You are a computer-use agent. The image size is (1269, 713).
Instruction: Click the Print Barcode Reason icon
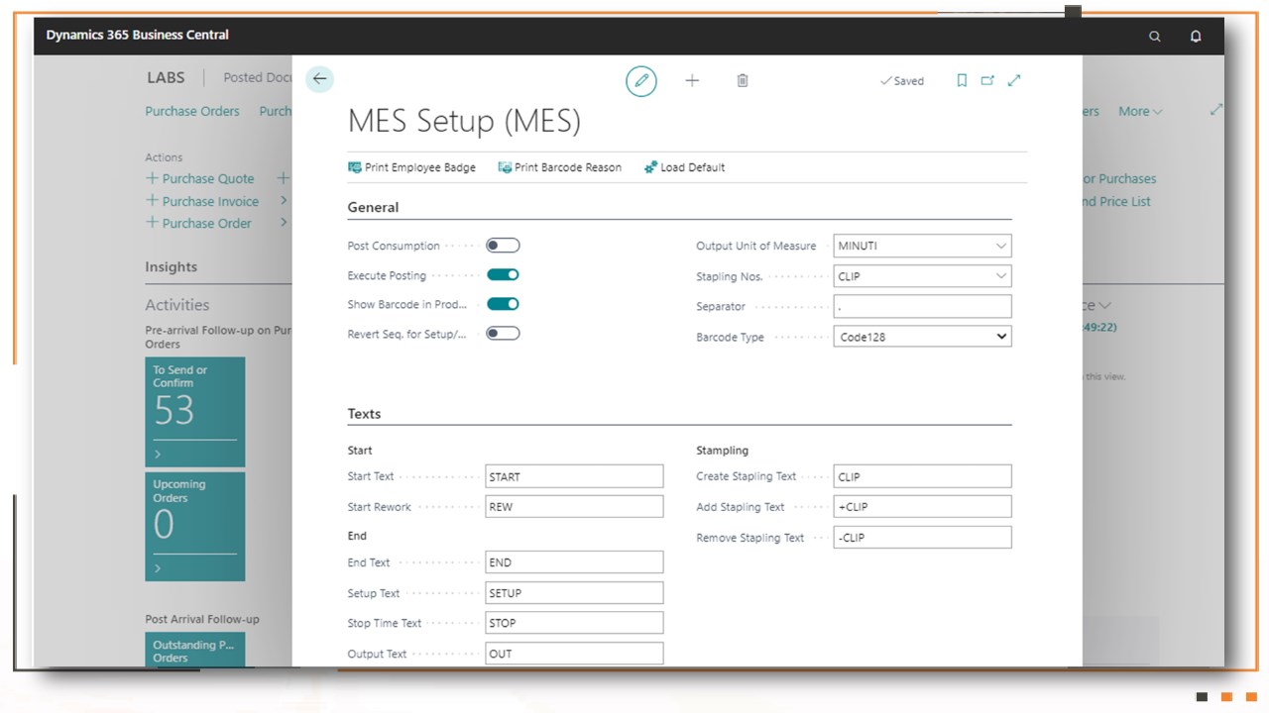click(x=505, y=167)
